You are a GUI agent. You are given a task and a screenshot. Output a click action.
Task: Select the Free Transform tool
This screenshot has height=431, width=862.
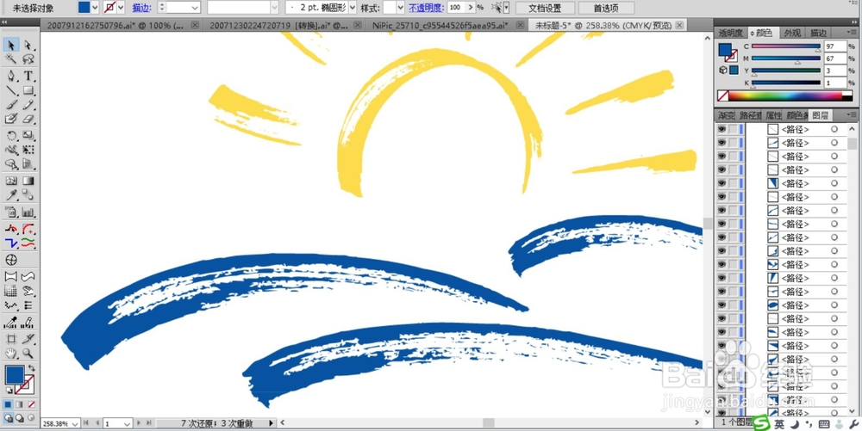pos(28,150)
